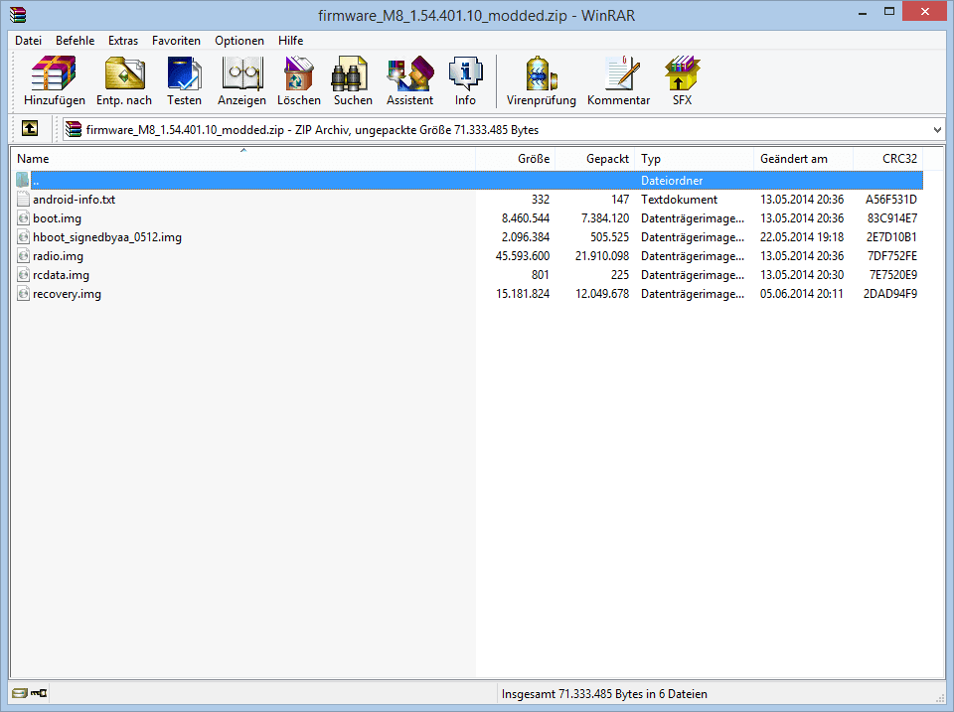Image resolution: width=954 pixels, height=712 pixels.
Task: Select recovery.img file name
Action: [x=67, y=294]
